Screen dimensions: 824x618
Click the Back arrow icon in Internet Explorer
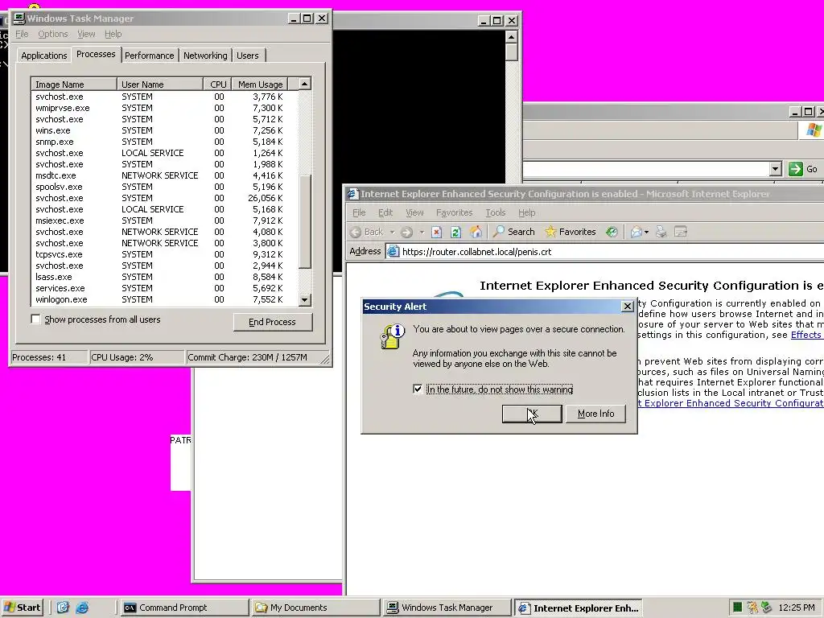coord(356,232)
